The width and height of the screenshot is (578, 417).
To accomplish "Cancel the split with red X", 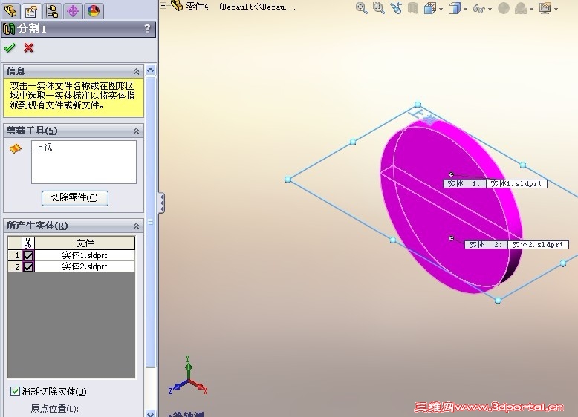I will [x=28, y=47].
